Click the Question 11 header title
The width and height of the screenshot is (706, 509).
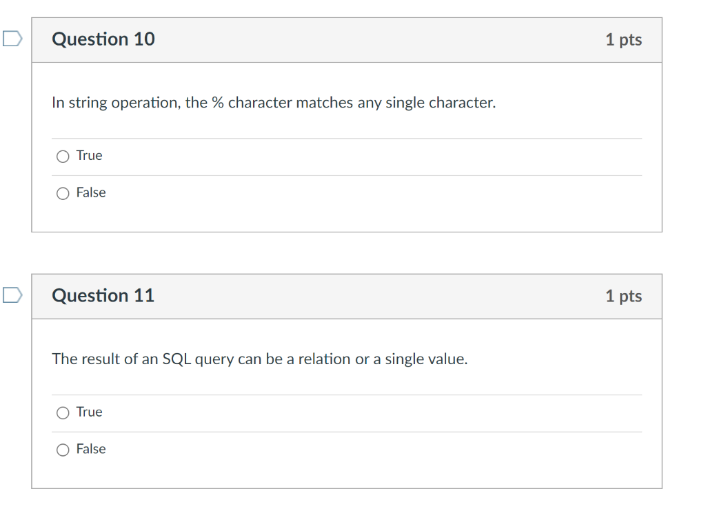(x=103, y=295)
